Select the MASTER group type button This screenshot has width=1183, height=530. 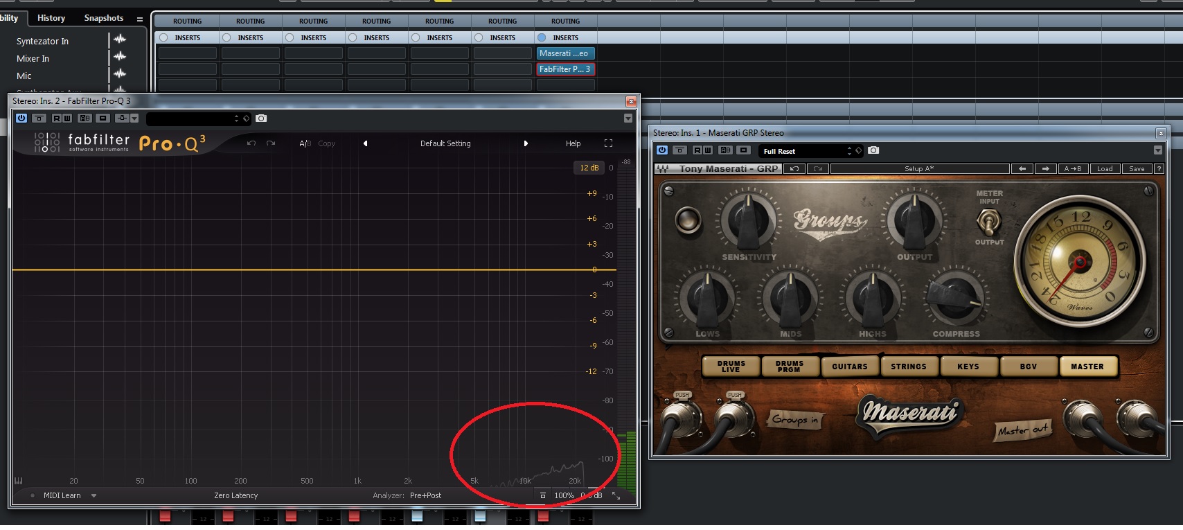pos(1087,366)
